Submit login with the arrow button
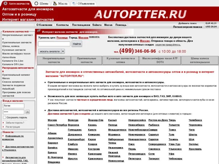 point(27,112)
